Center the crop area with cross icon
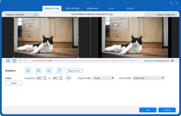This screenshot has height=116, width=181. pos(68,78)
